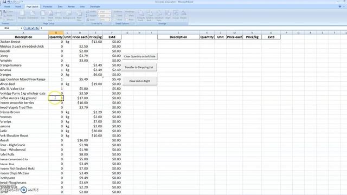This screenshot has height=195, width=347.
Task: Open the Breaks menu
Action: (x=59, y=15)
